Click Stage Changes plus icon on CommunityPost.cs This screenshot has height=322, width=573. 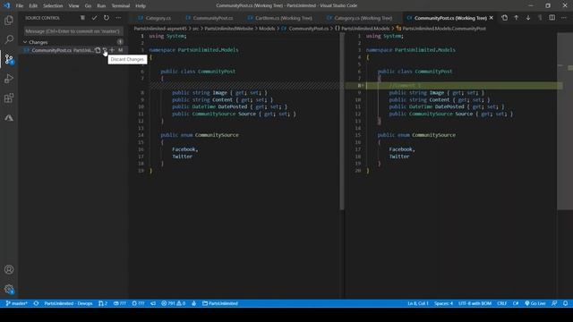pyautogui.click(x=112, y=50)
